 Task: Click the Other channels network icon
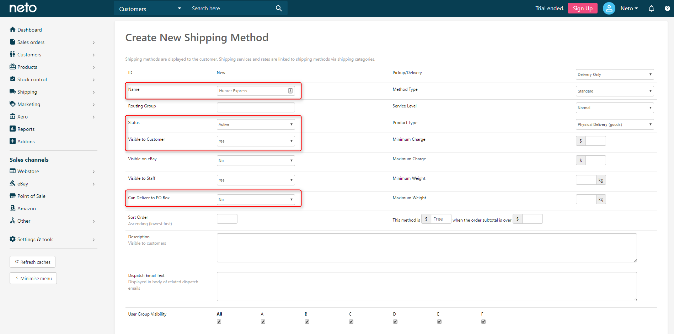pyautogui.click(x=13, y=221)
